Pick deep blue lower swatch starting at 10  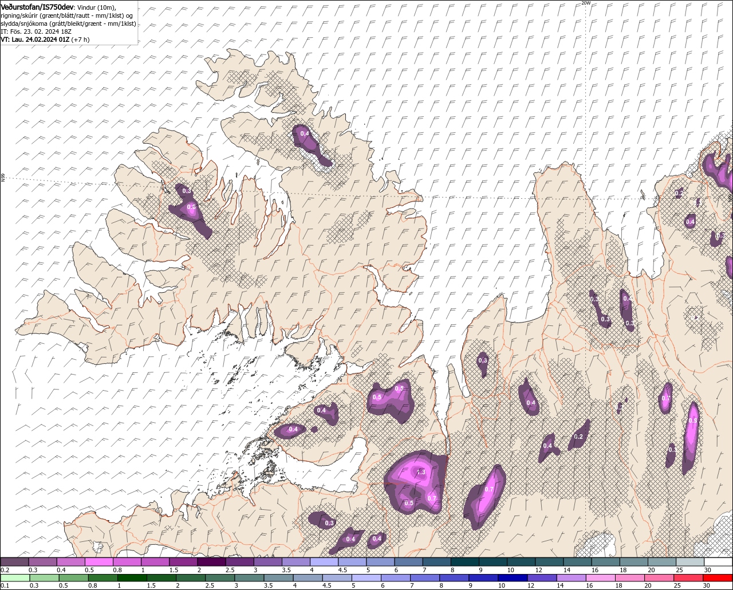click(513, 578)
